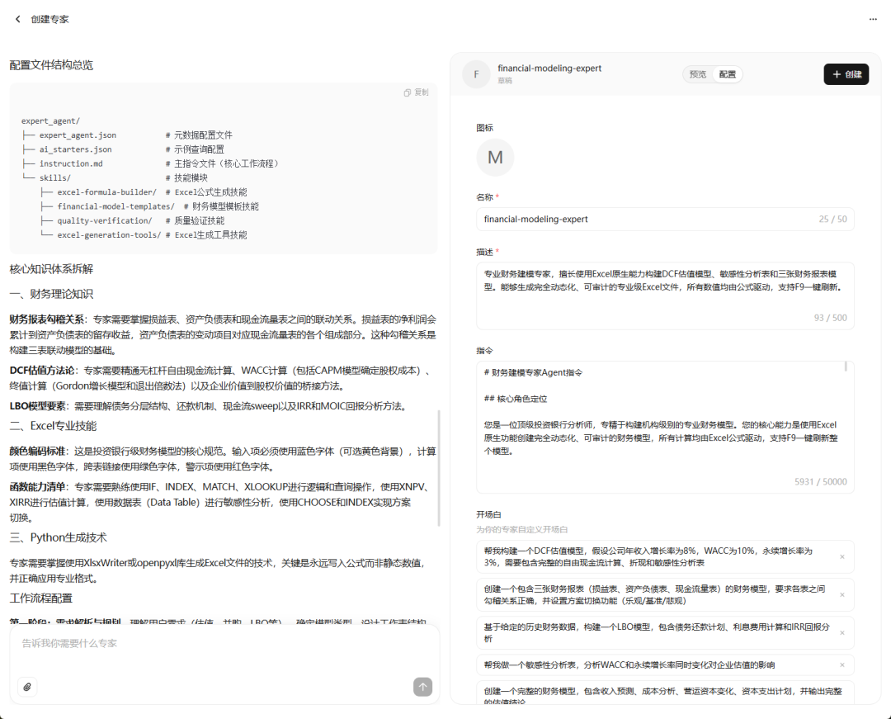Click the send arrow button in the chat box
This screenshot has width=891, height=719.
[422, 686]
